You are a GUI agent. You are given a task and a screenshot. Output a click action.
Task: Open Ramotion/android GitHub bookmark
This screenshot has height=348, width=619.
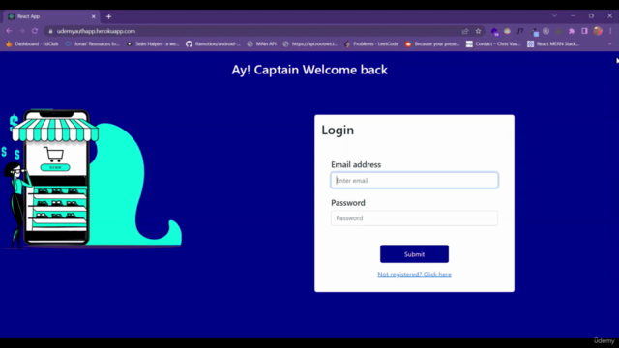[213, 43]
